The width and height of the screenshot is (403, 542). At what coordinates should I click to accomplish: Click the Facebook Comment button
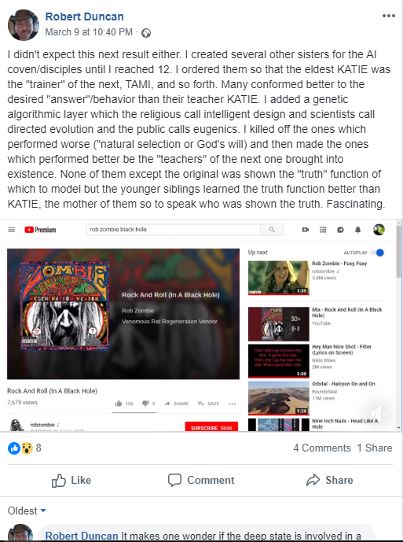coord(201,480)
